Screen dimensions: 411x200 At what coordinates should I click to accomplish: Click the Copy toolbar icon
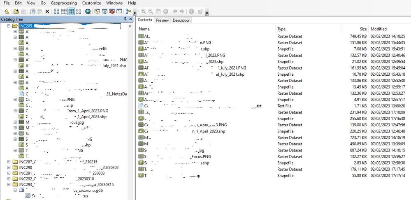tap(33, 11)
